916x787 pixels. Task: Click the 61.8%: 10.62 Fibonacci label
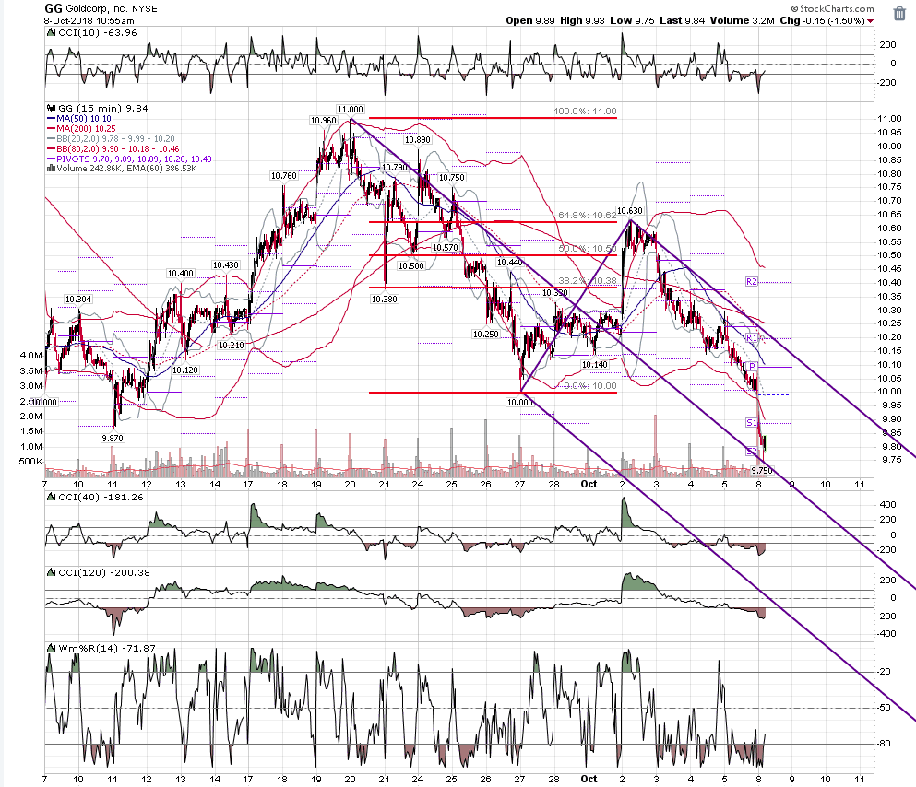tap(587, 216)
